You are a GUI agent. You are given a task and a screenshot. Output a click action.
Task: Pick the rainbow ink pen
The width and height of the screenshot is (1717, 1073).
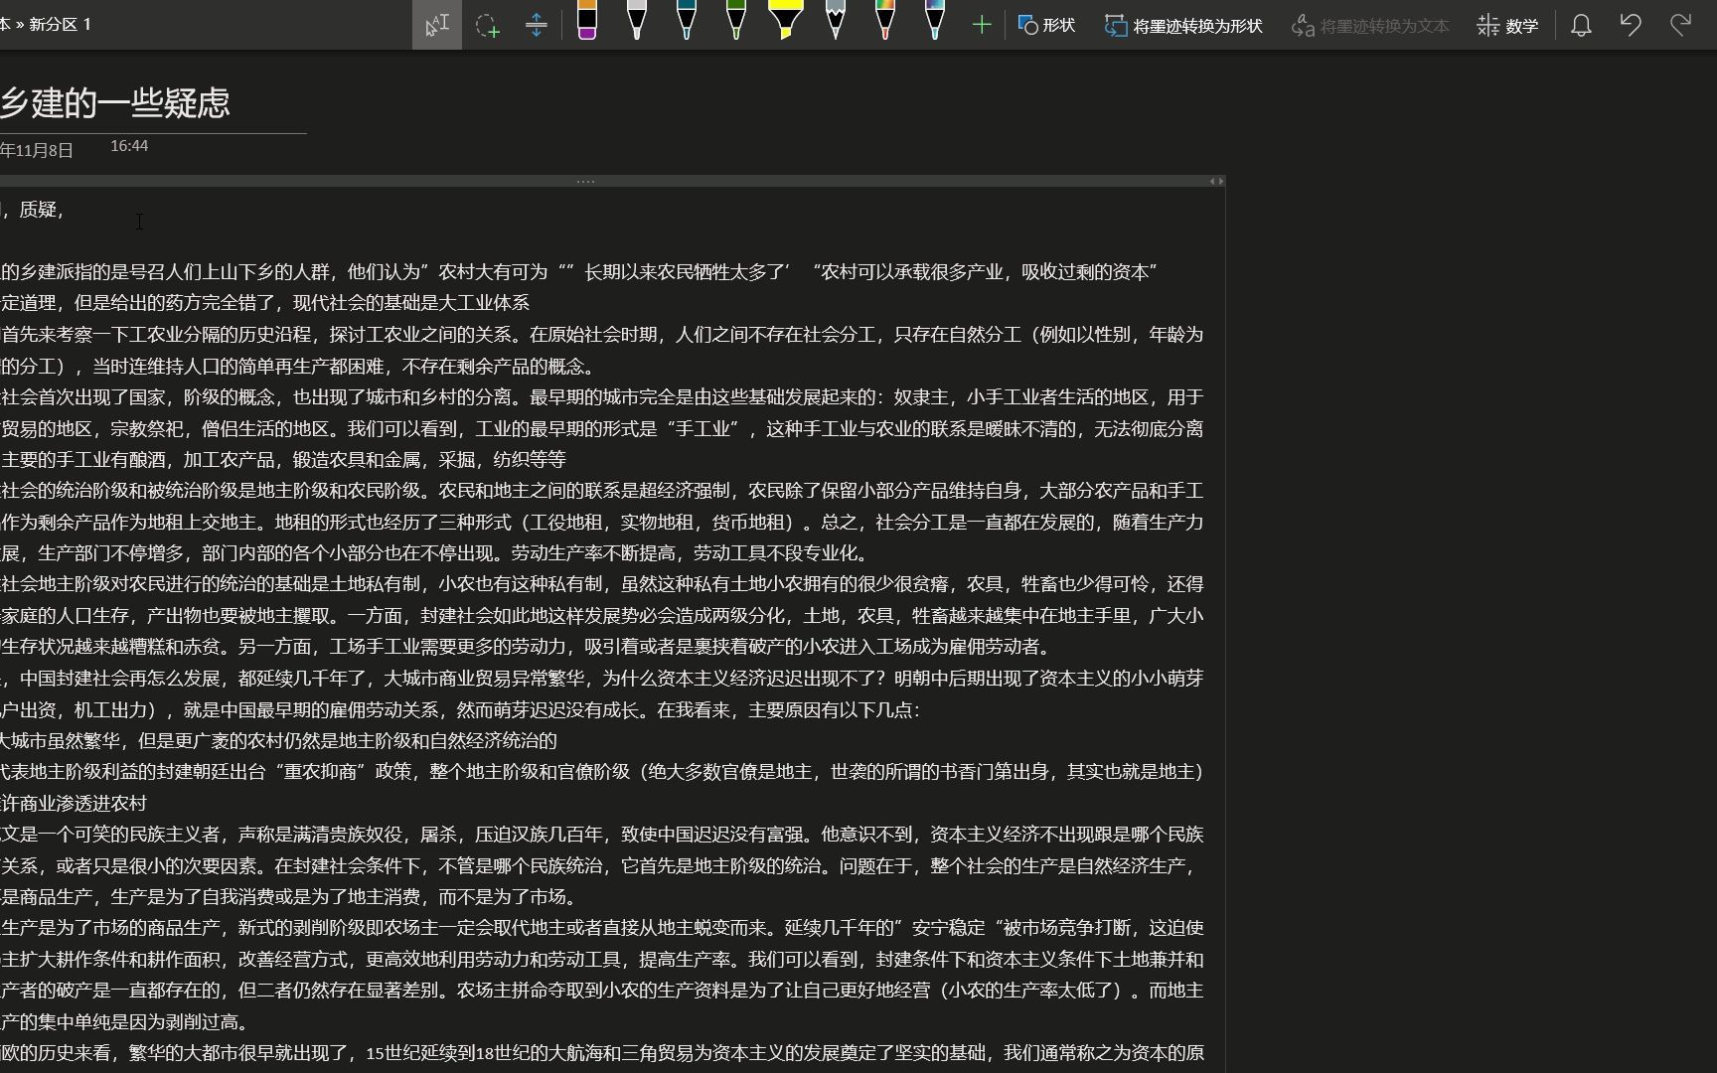point(885,21)
